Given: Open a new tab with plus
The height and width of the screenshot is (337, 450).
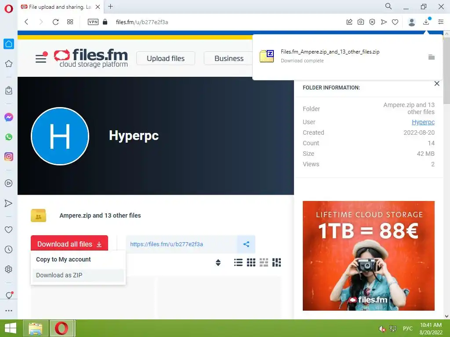Looking at the screenshot, I should point(110,7).
